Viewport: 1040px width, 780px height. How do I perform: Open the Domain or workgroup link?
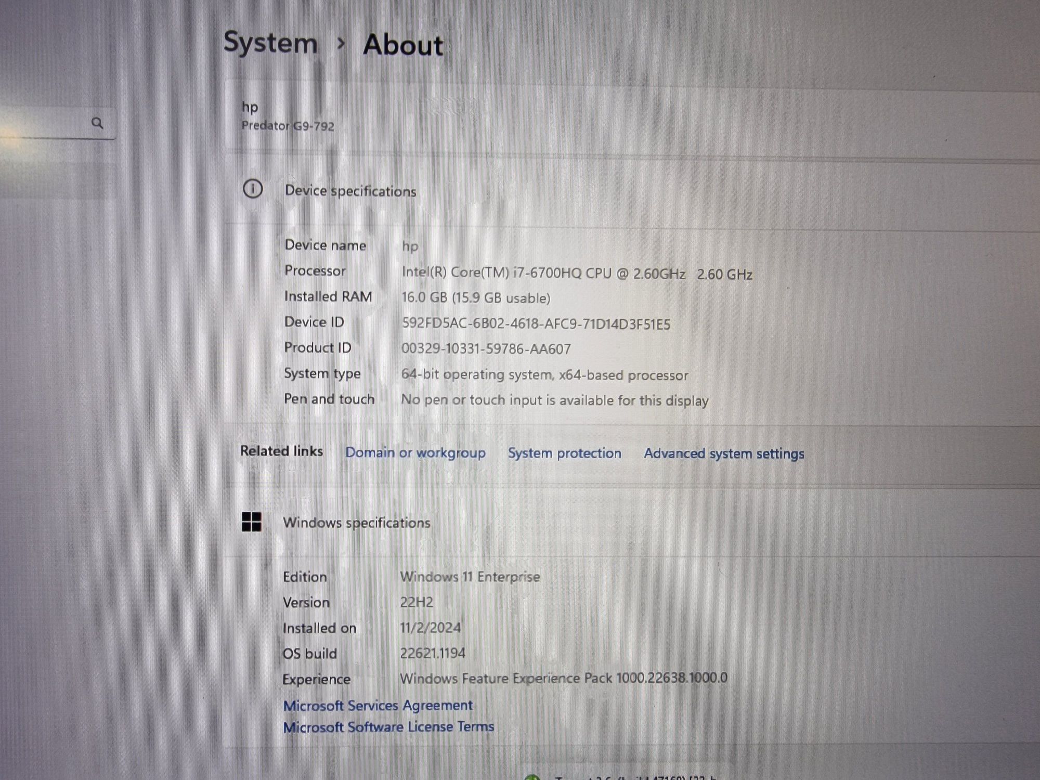tap(415, 452)
